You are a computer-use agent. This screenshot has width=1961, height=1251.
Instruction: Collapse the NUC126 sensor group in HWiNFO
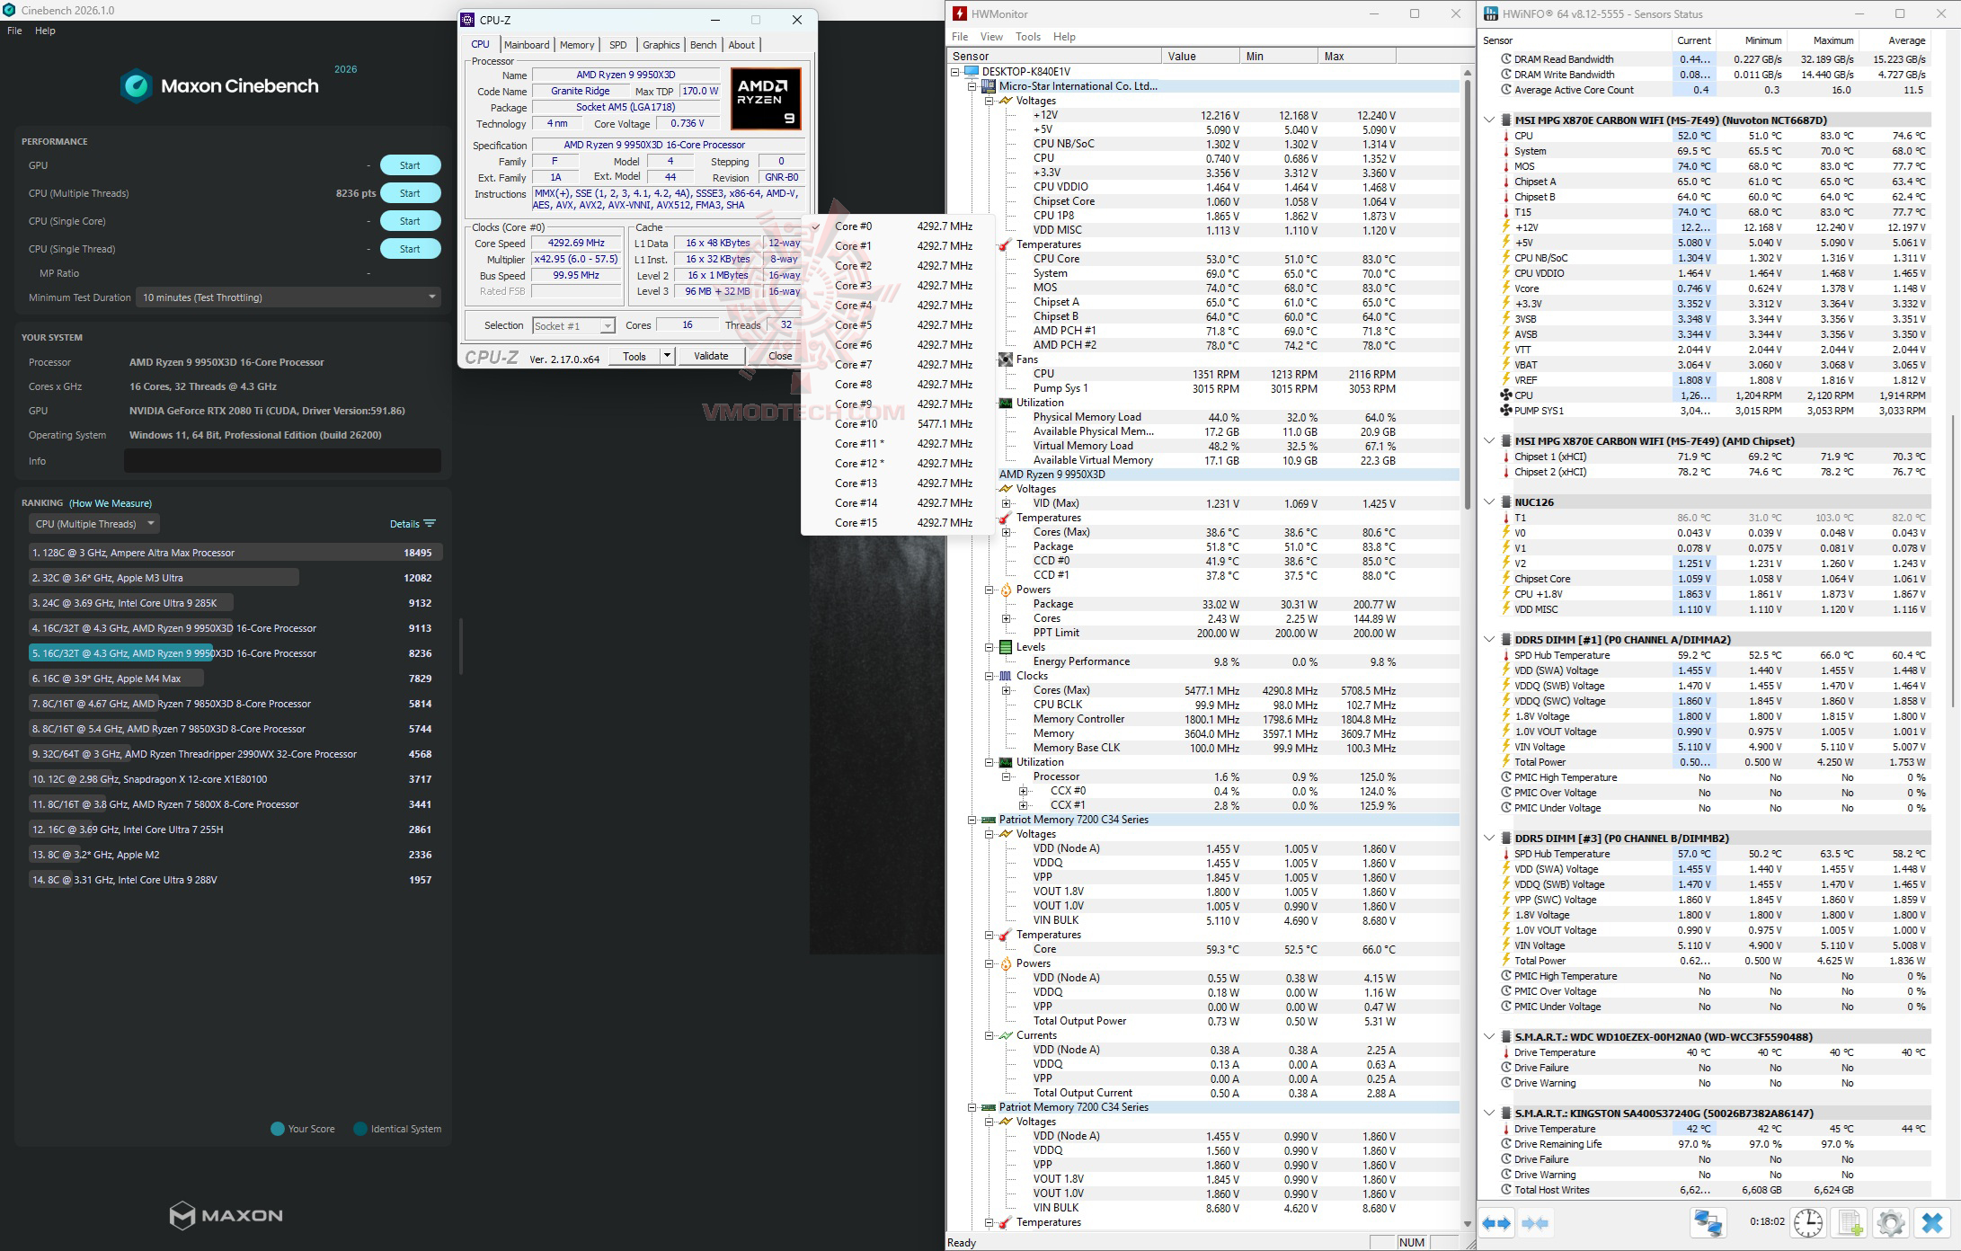coord(1489,502)
